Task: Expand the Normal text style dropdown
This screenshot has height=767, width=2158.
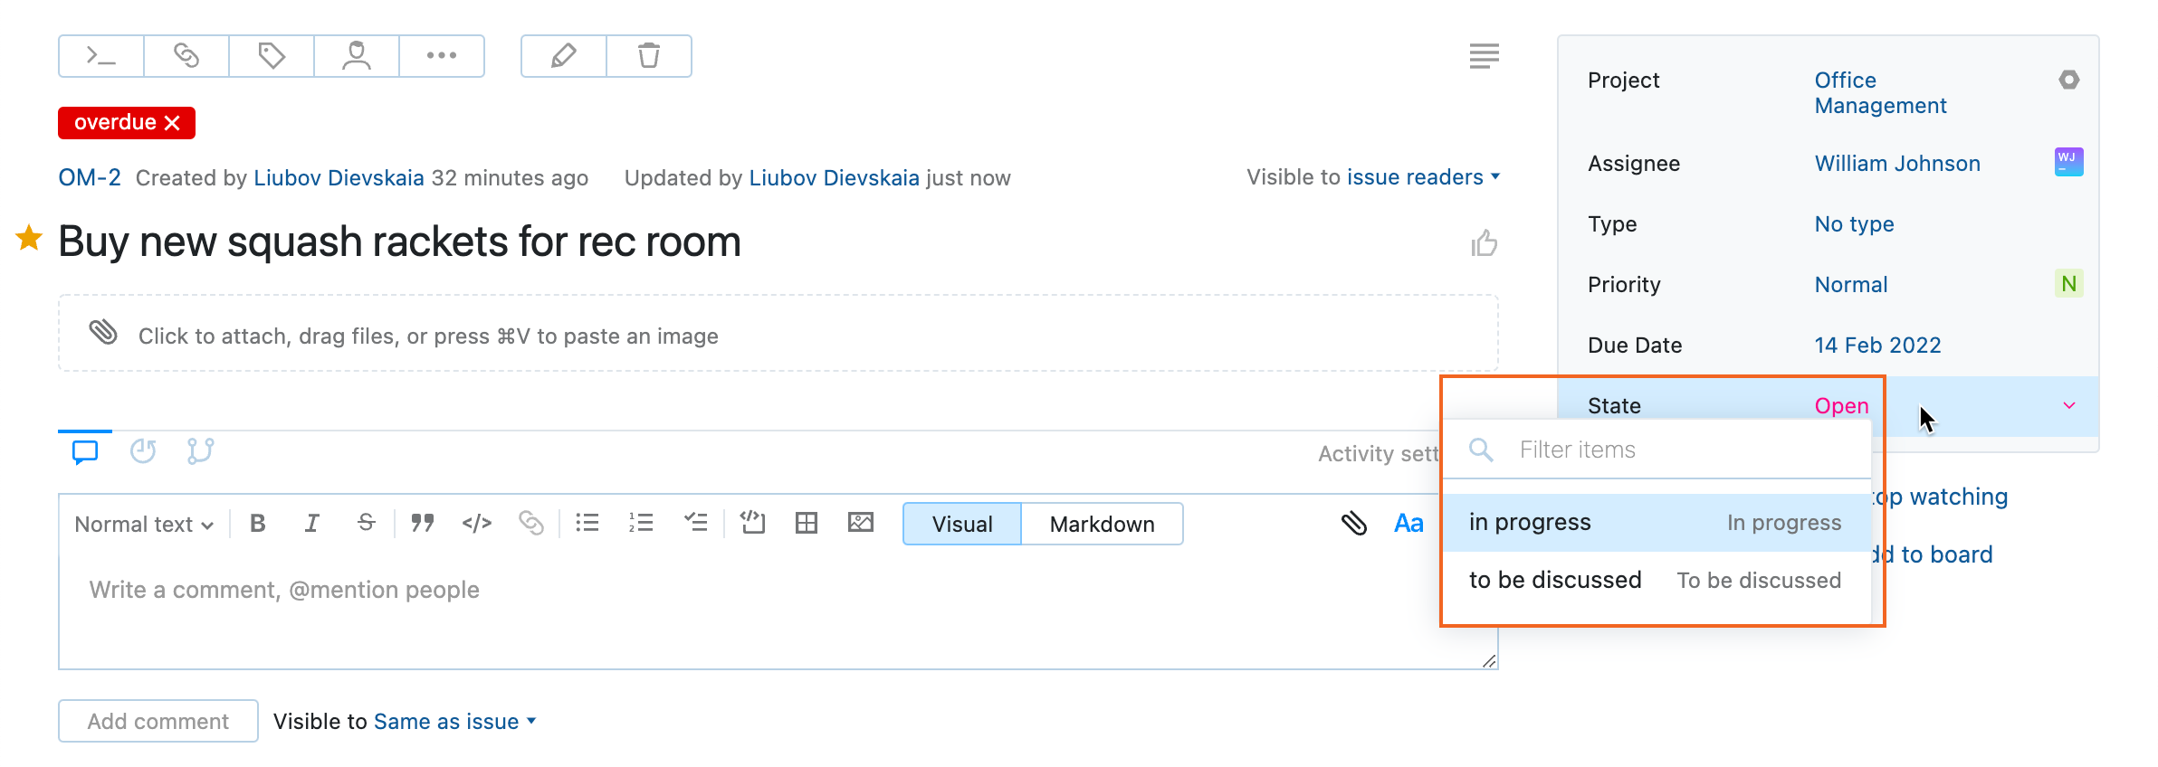Action: [x=144, y=525]
